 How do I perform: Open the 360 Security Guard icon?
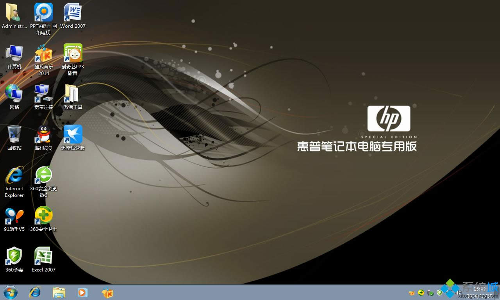tap(43, 216)
